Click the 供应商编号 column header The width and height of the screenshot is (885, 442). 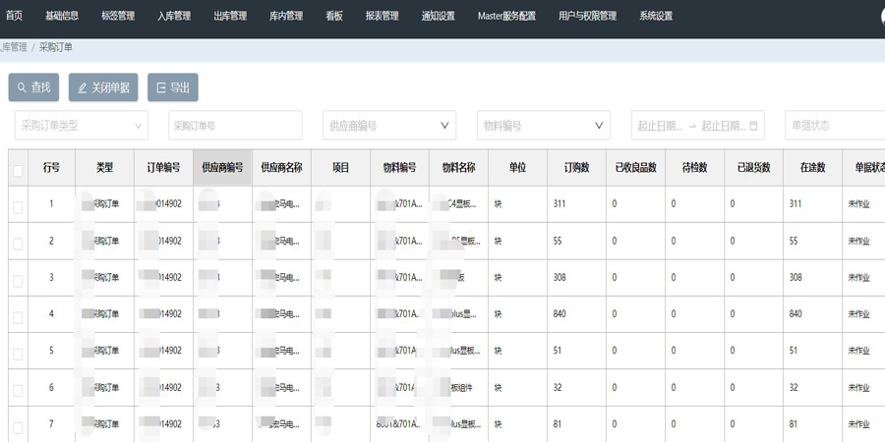click(222, 168)
